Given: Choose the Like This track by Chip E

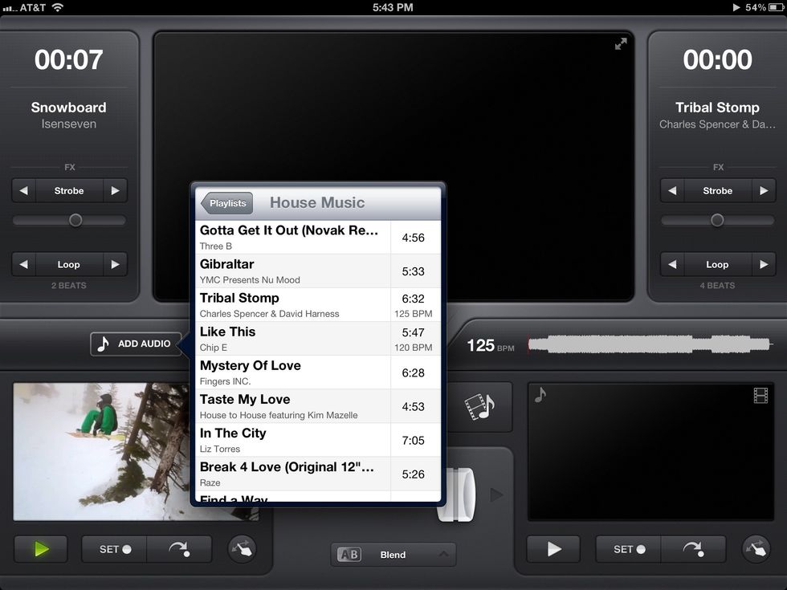Looking at the screenshot, I should (x=318, y=339).
